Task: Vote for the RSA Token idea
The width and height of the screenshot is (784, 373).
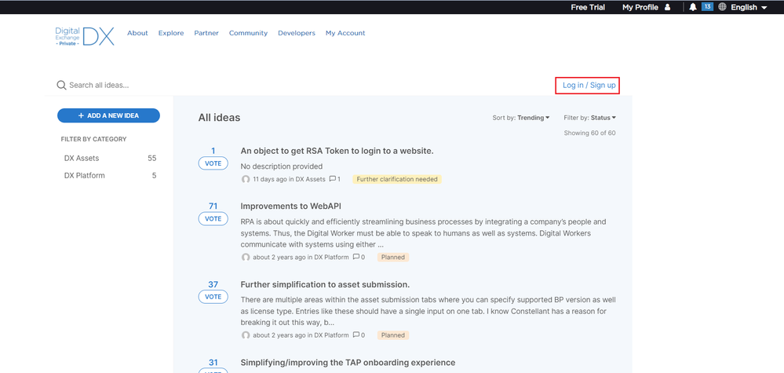Action: (x=213, y=163)
